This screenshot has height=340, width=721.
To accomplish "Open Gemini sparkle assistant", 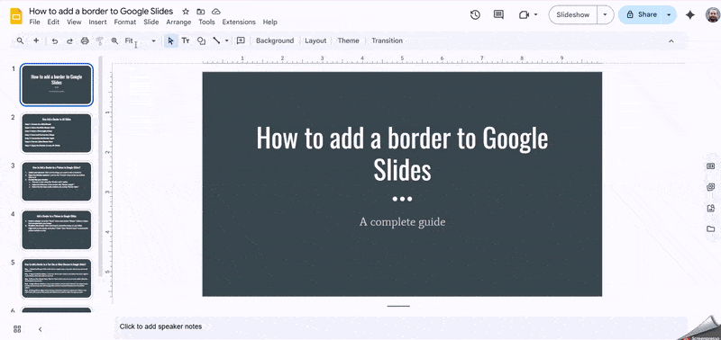I will tap(689, 14).
